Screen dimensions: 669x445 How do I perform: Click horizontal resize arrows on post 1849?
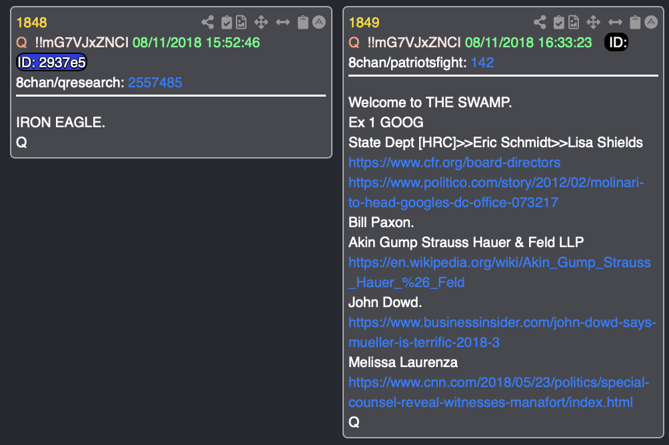[615, 22]
